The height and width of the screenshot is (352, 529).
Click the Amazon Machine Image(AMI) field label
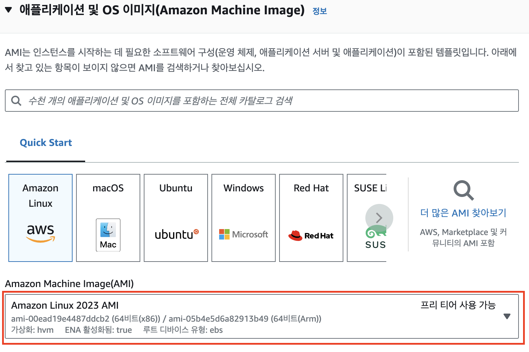pyautogui.click(x=69, y=284)
